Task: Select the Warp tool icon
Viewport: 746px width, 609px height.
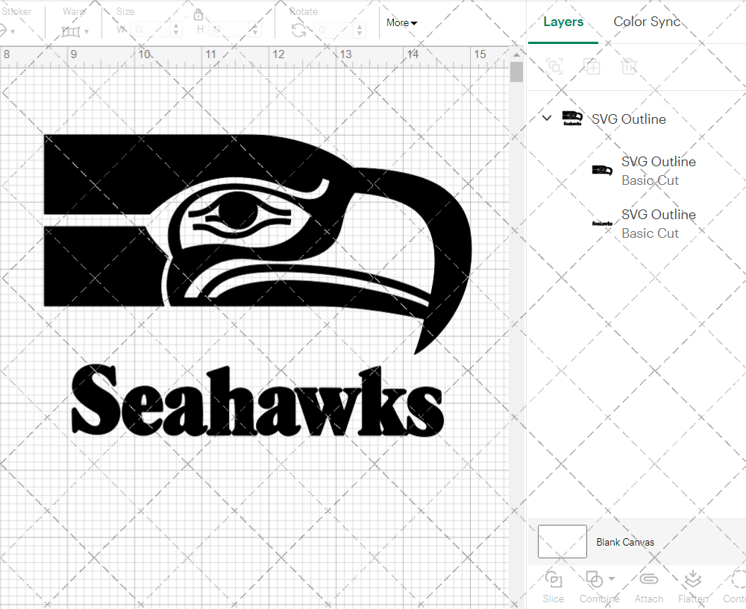Action: 72,31
